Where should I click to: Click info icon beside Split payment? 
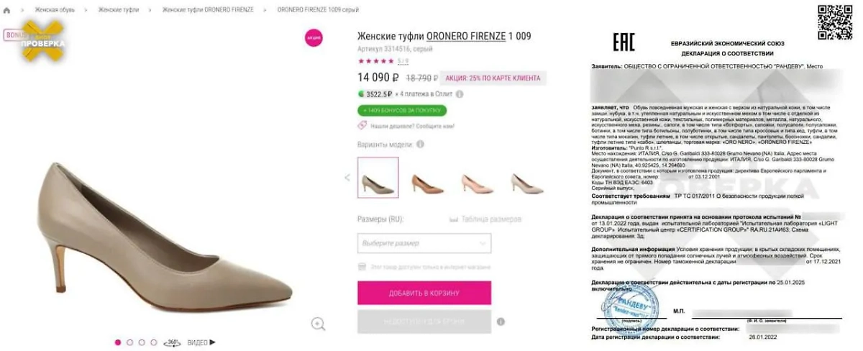[460, 94]
